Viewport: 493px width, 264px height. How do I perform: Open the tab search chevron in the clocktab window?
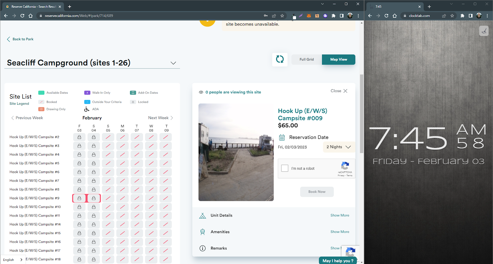451,4
